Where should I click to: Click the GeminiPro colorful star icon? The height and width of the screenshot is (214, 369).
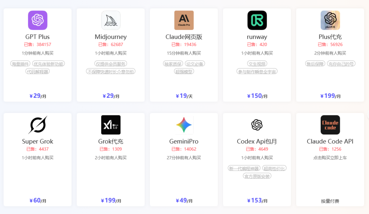[x=184, y=125]
